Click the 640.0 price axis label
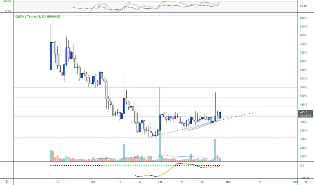This screenshot has height=185, width=314. [304, 70]
